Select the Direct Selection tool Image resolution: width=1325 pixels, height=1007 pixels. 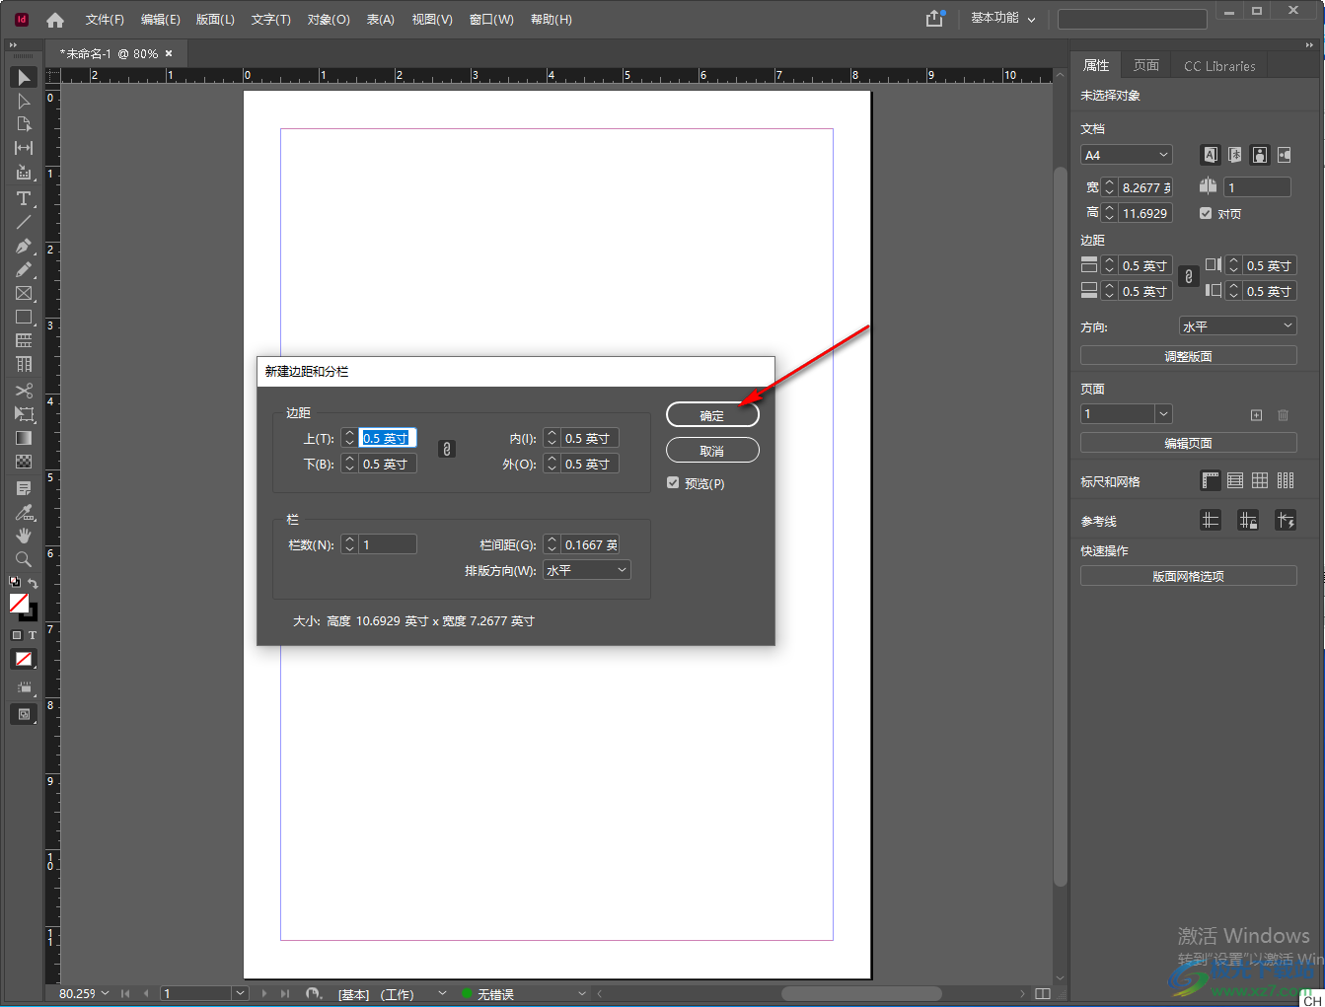coord(24,101)
